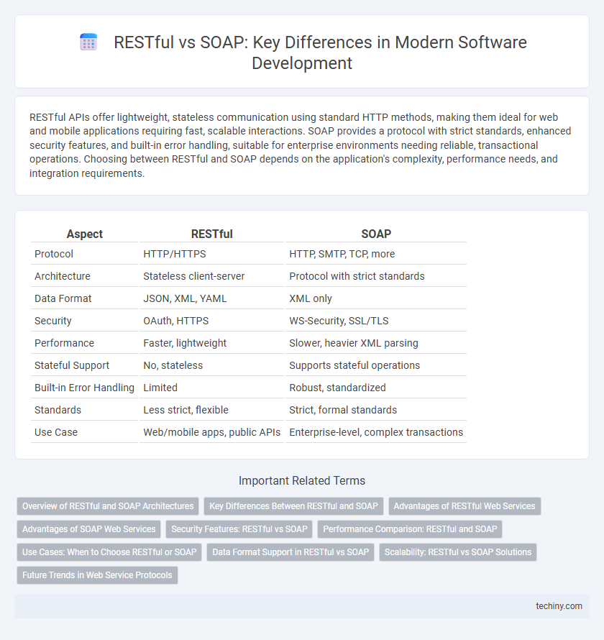Click 'Use Cases: When to Choose RESTful or SOAP'
Viewport: 604px width, 640px height.
tap(109, 552)
